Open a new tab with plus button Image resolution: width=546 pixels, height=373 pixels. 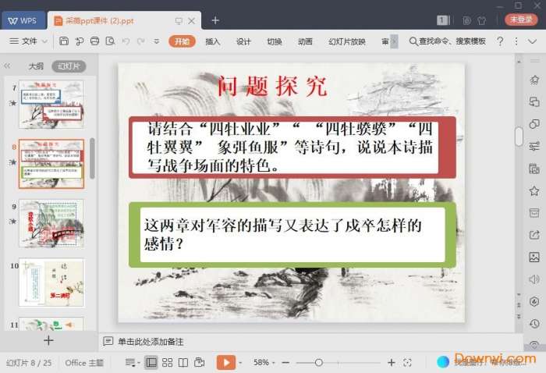click(x=215, y=20)
